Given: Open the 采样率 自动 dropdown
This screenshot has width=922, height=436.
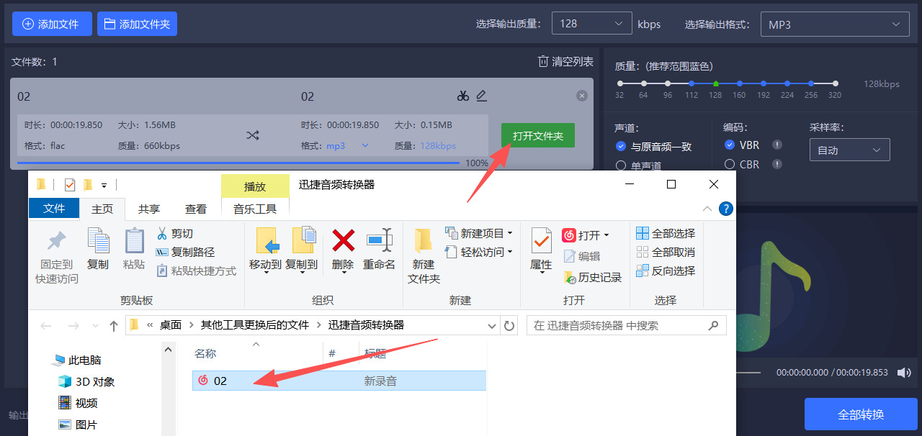Looking at the screenshot, I should [849, 150].
